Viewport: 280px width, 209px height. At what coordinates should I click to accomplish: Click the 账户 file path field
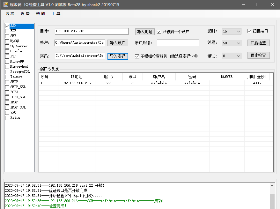[x=80, y=43]
